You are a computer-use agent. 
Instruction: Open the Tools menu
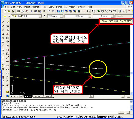44,7
